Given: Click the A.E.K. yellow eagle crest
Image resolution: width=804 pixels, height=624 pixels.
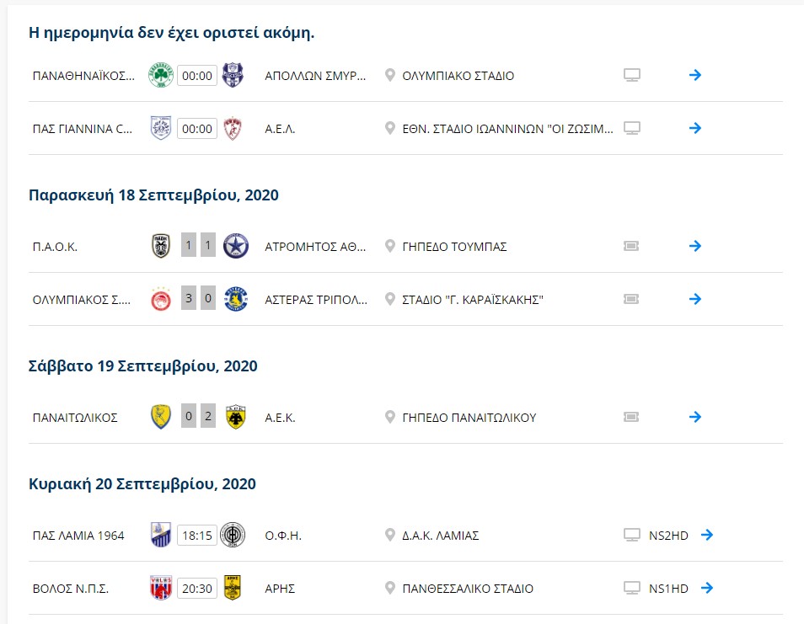Looking at the screenshot, I should click(236, 417).
